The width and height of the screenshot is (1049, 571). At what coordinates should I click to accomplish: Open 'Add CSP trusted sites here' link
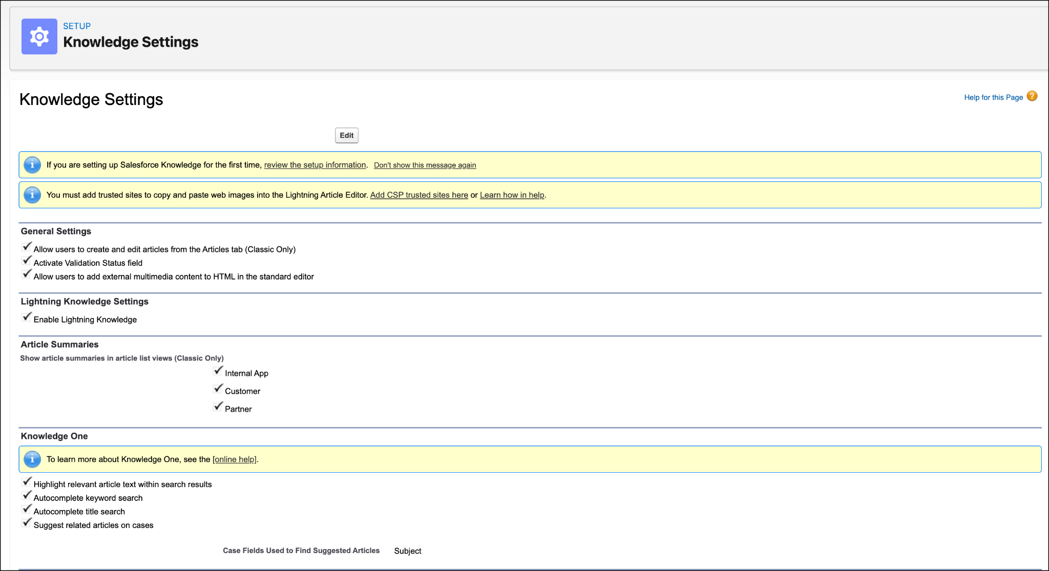coord(419,195)
